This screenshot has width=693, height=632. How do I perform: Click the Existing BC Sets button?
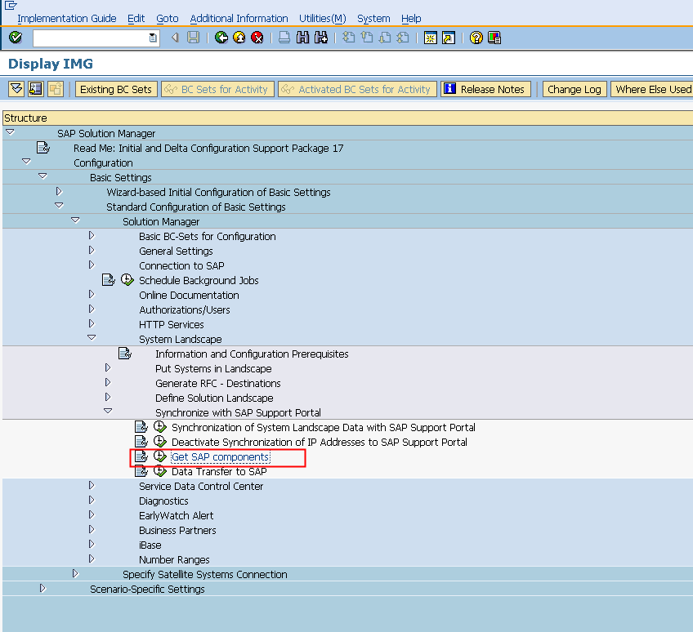[116, 89]
